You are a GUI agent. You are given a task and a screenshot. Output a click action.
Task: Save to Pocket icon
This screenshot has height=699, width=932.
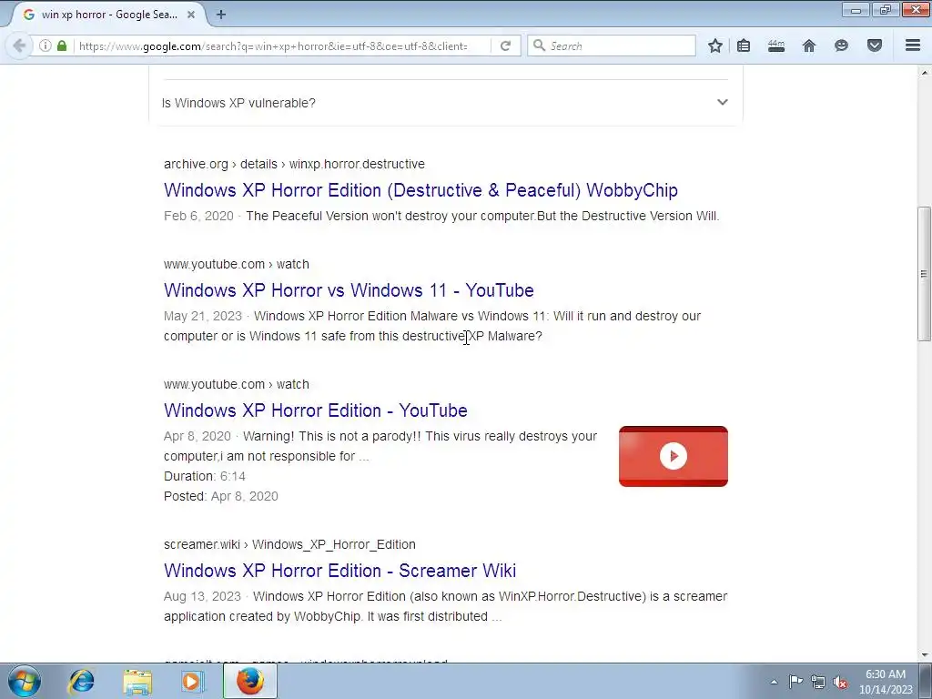pyautogui.click(x=875, y=46)
